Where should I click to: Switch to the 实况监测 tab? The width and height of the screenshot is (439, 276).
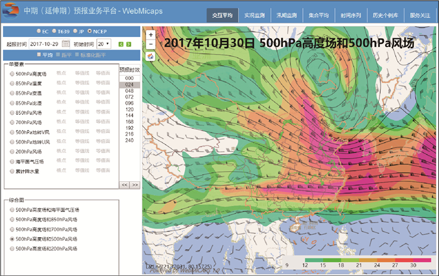point(255,15)
